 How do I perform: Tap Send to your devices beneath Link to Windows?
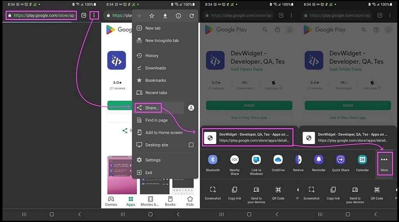(x=256, y=195)
